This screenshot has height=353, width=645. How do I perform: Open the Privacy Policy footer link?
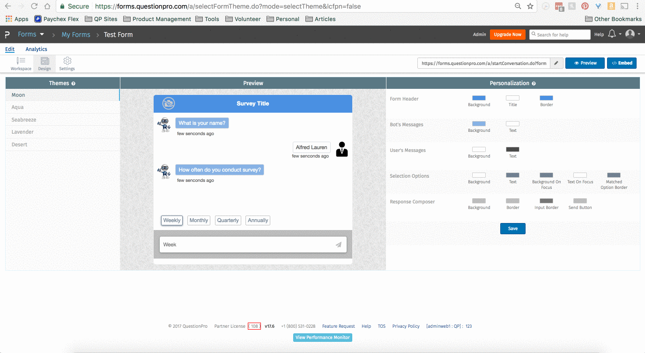(x=406, y=326)
